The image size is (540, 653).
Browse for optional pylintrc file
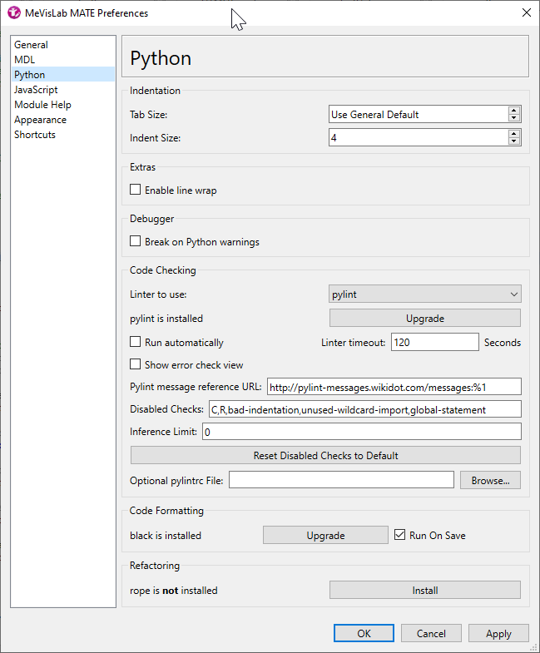(x=490, y=480)
